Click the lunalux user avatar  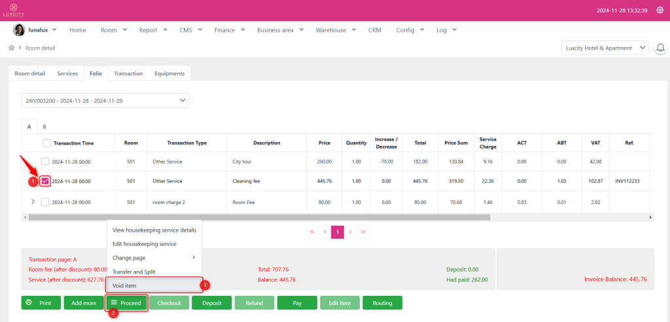pyautogui.click(x=19, y=30)
